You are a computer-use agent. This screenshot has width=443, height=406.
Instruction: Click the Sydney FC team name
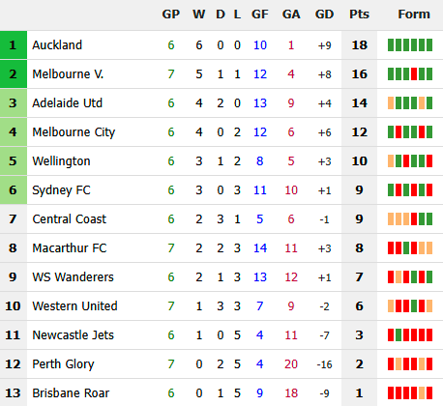pyautogui.click(x=61, y=190)
